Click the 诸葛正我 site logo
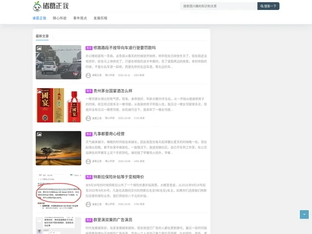This screenshot has height=234, width=312. 51,6
